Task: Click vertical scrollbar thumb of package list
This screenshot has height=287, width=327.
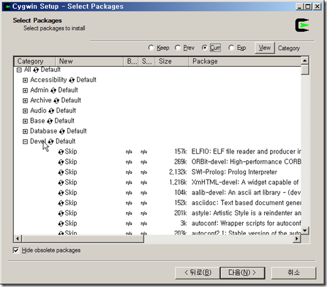Action: pyautogui.click(x=305, y=70)
